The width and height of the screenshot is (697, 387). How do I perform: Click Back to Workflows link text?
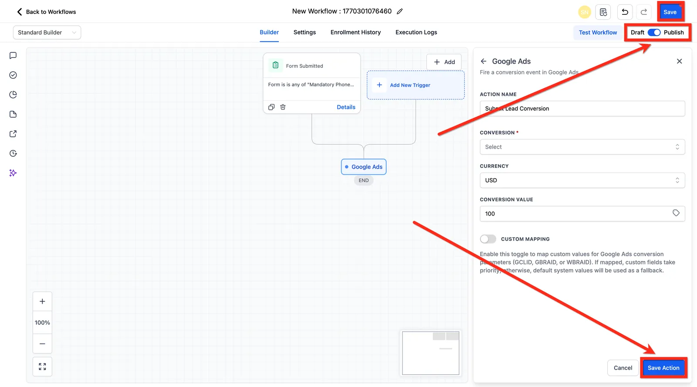51,12
